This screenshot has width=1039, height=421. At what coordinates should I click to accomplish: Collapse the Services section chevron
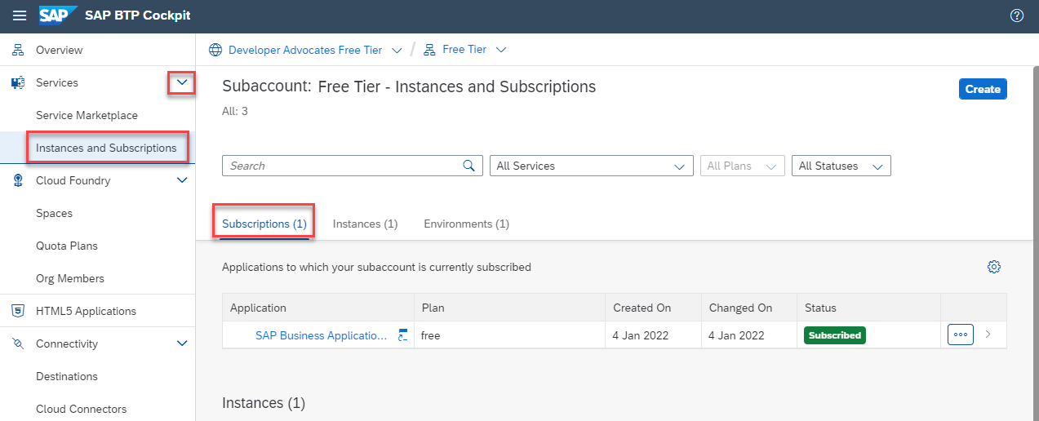point(182,82)
